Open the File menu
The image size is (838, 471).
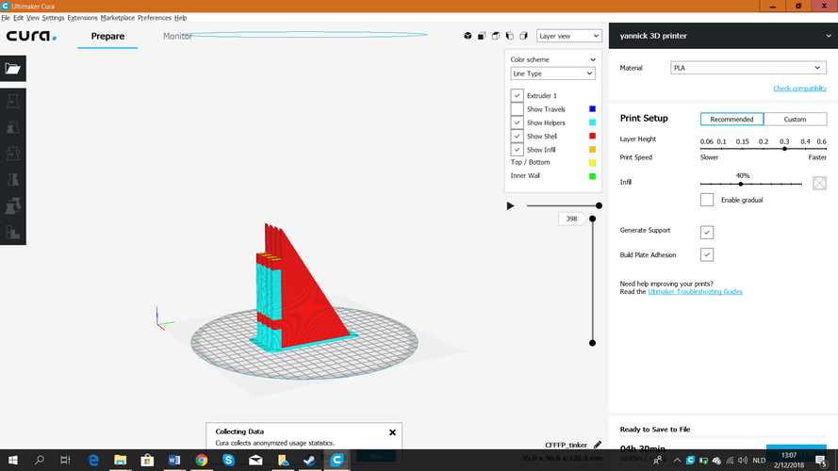[x=6, y=18]
